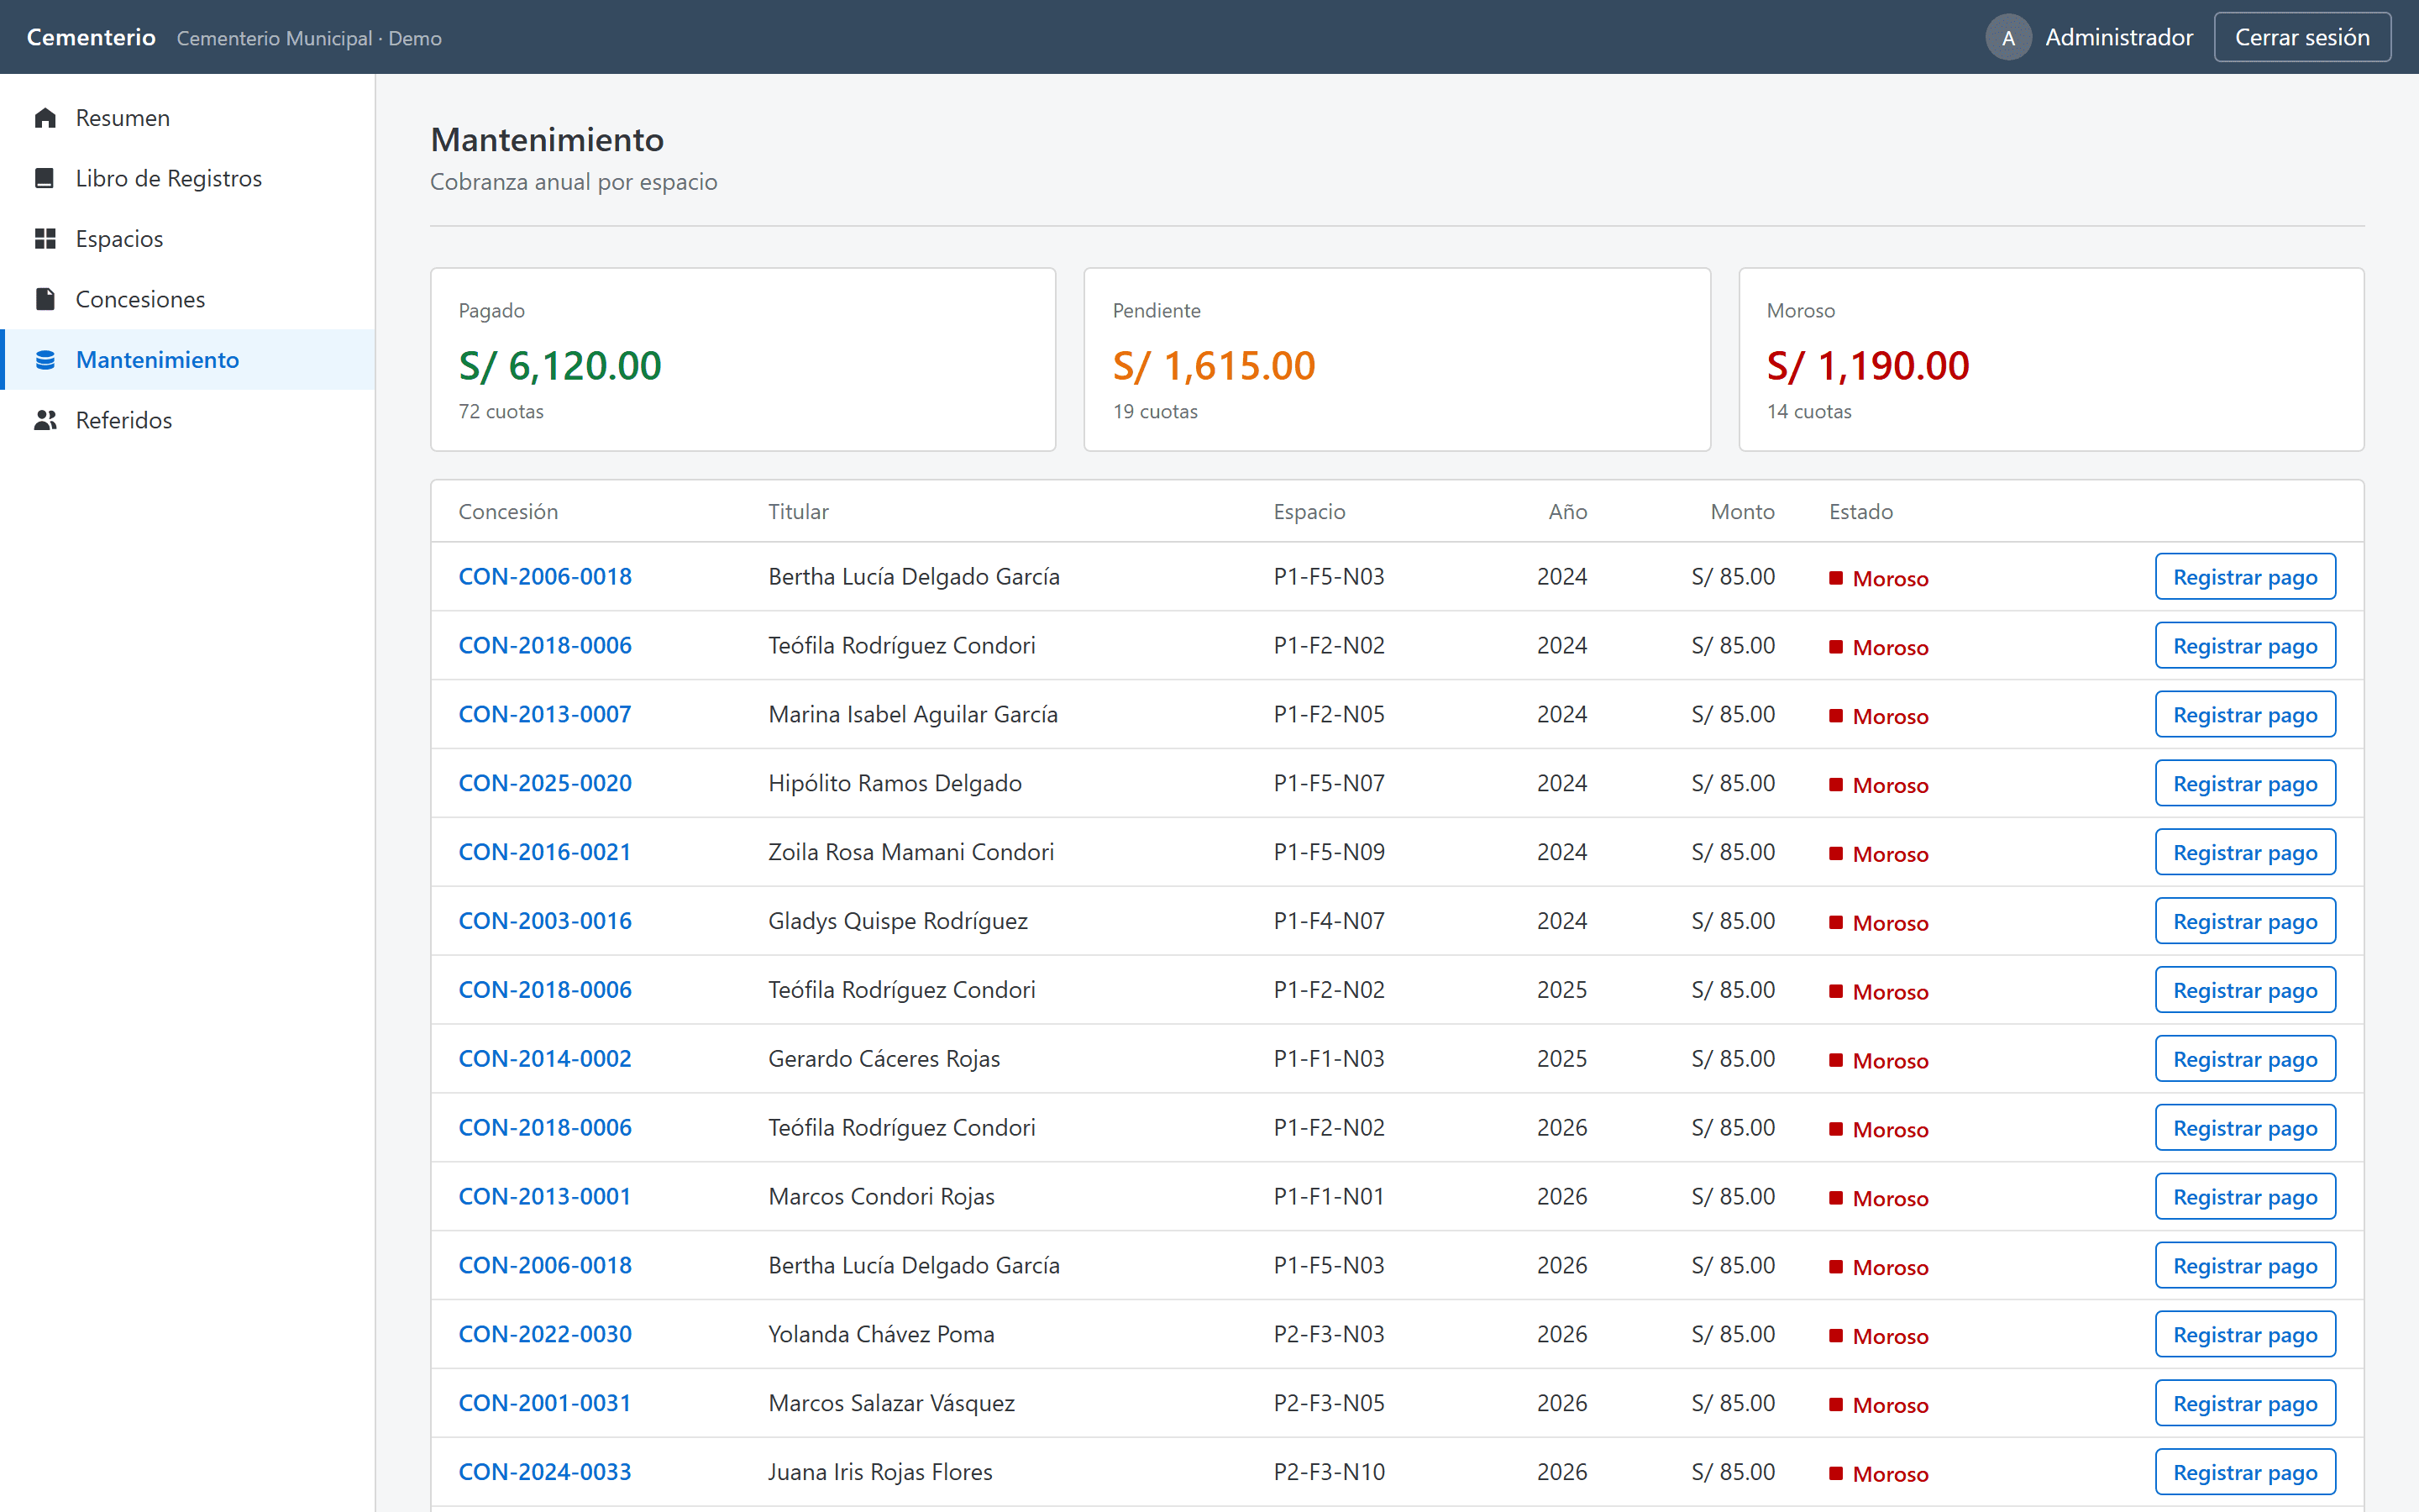The width and height of the screenshot is (2419, 1512).
Task: Register payment for Hipólito Ramos Delgado
Action: (2245, 783)
